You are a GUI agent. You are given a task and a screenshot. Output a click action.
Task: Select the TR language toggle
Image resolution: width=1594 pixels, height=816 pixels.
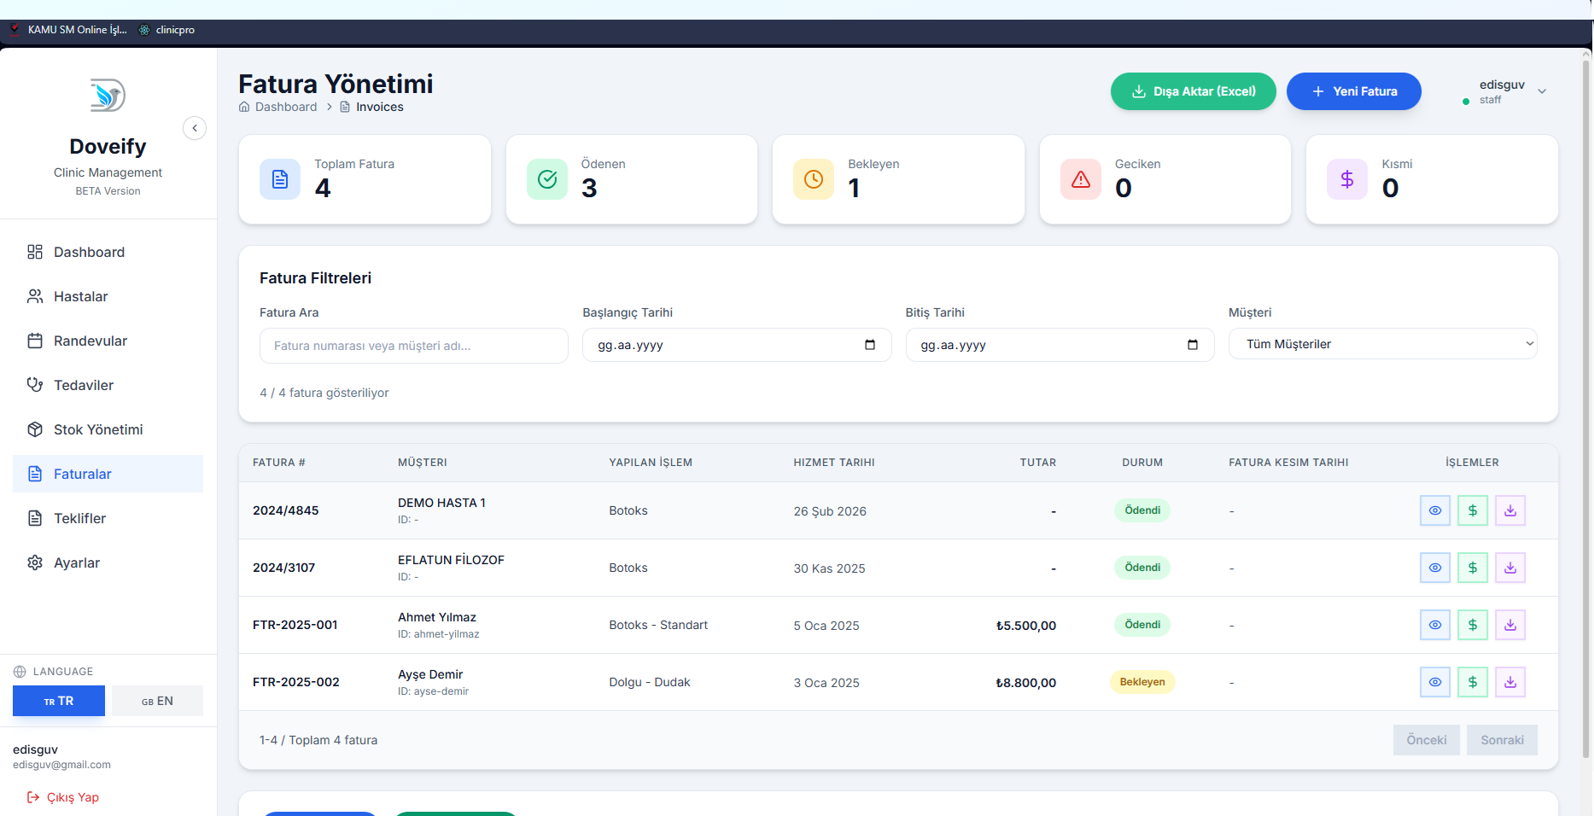click(x=58, y=700)
